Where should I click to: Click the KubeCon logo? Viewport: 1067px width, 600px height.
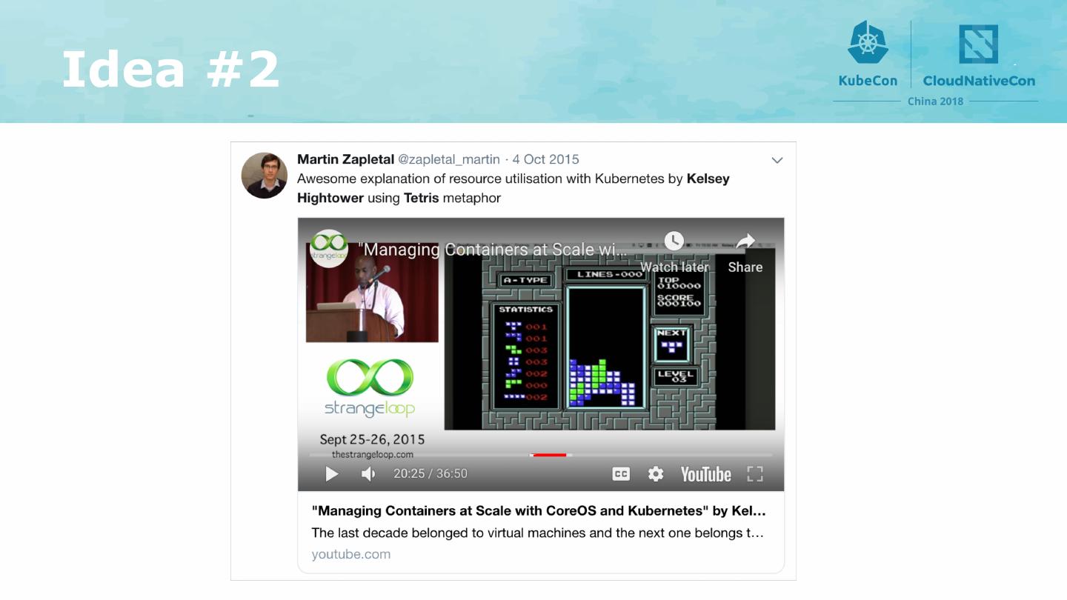pyautogui.click(x=868, y=54)
